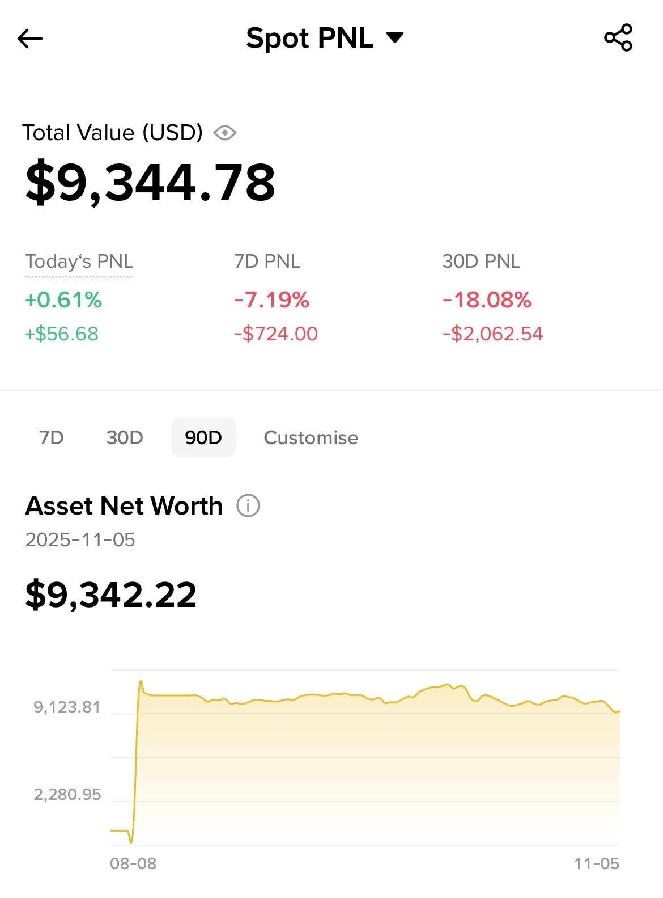663x898 pixels.
Task: Tap the 11-05 axis date label
Action: coord(597,863)
